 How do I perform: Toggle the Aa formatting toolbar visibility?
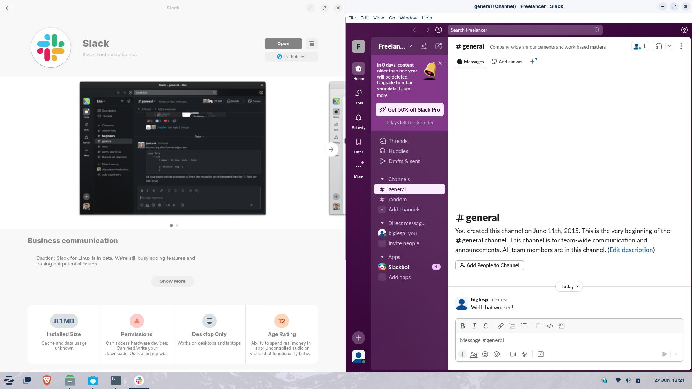[474, 354]
